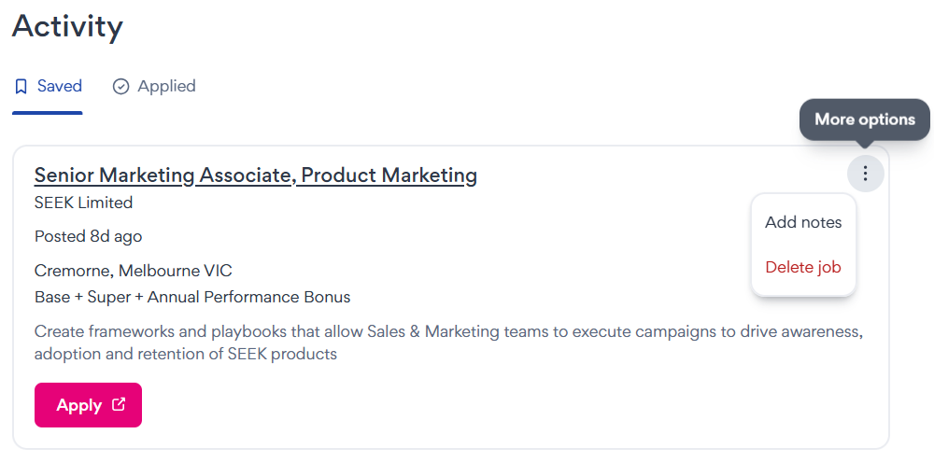Switch to the Saved tab
This screenshot has width=934, height=462.
coord(48,87)
